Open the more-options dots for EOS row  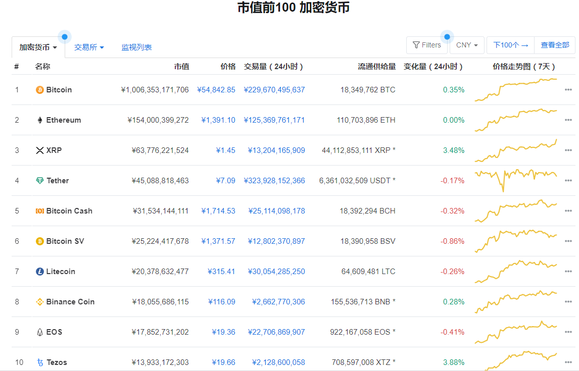568,332
